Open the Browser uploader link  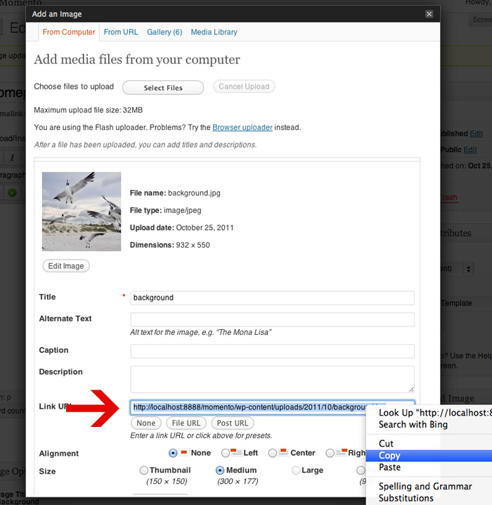pyautogui.click(x=242, y=127)
